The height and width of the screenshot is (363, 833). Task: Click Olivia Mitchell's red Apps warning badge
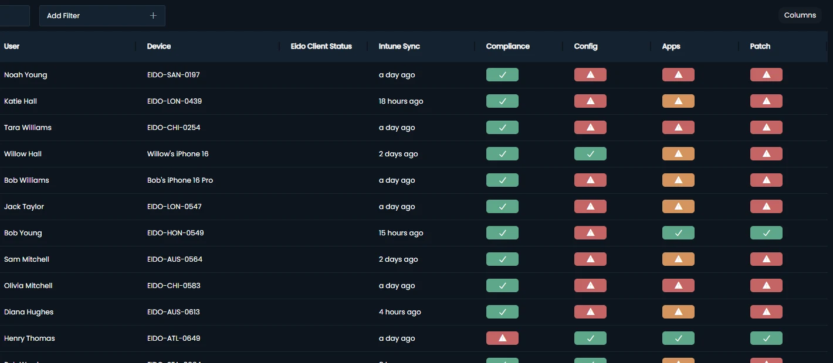678,286
